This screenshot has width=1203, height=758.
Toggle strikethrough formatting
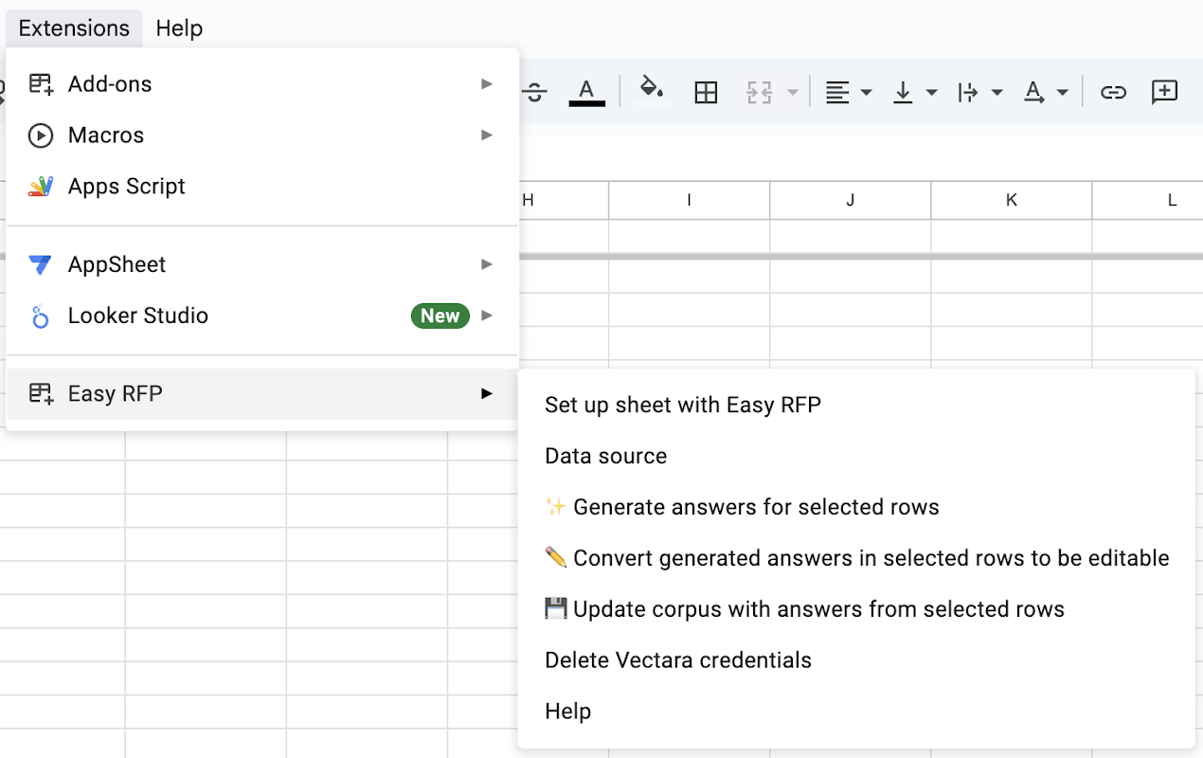tap(535, 92)
